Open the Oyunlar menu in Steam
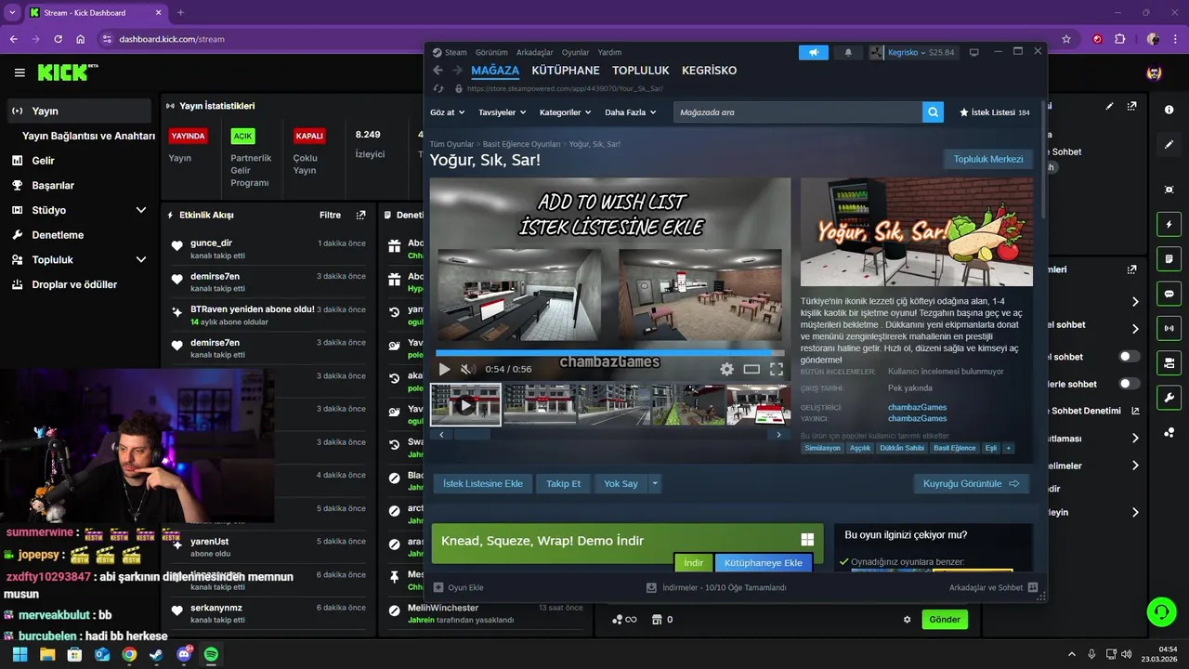The width and height of the screenshot is (1189, 669). click(x=575, y=53)
